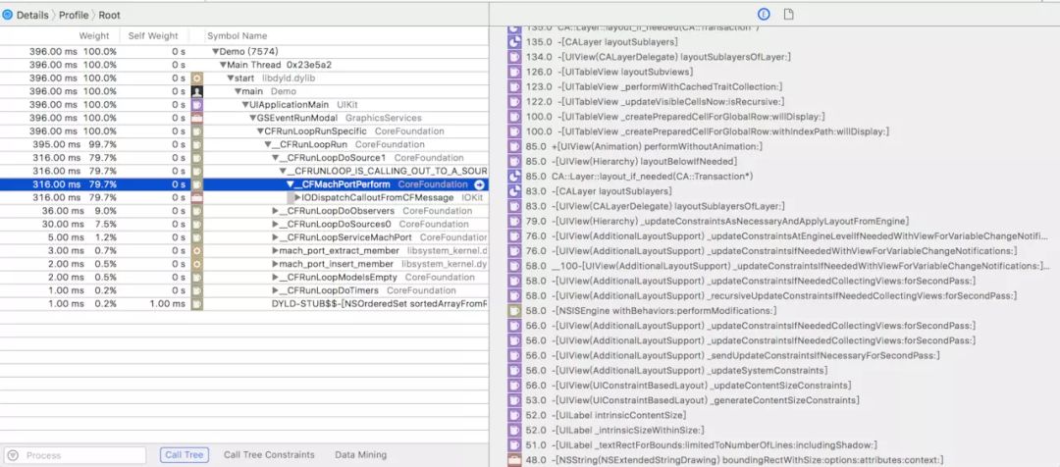Click the icon next to 83.0 -[CALayer layoutSublayers]
Image resolution: width=1060 pixels, height=467 pixels.
pyautogui.click(x=513, y=191)
